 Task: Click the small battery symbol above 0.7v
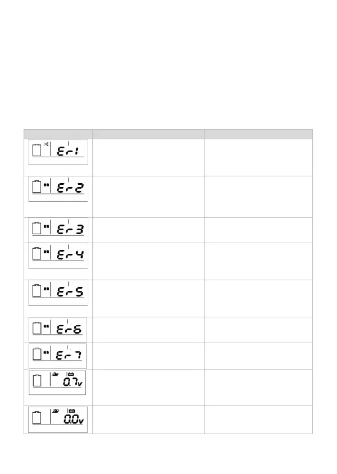tap(71, 374)
